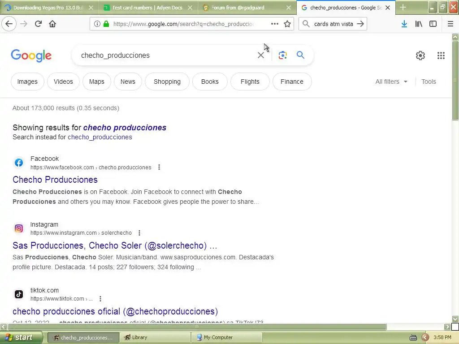Viewport: 459px width, 344px height.
Task: Close the 'Forum from @rgadguard' tab
Action: pyautogui.click(x=289, y=8)
